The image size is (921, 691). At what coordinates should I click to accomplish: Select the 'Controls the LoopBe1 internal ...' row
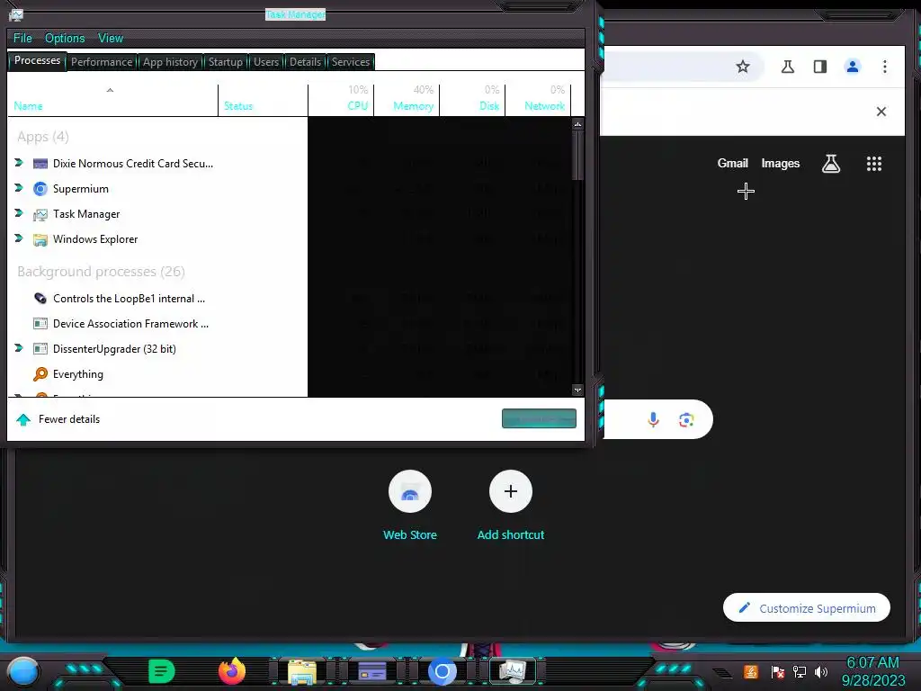pyautogui.click(x=157, y=299)
